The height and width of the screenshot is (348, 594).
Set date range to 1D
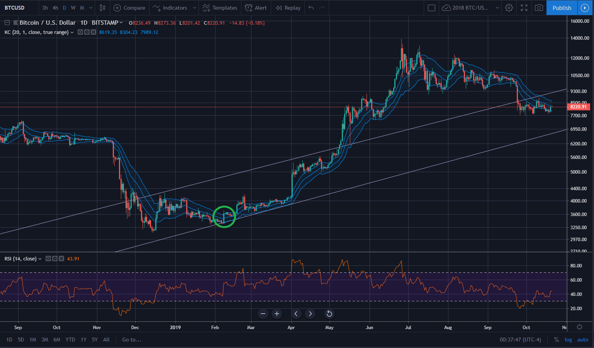pyautogui.click(x=9, y=340)
